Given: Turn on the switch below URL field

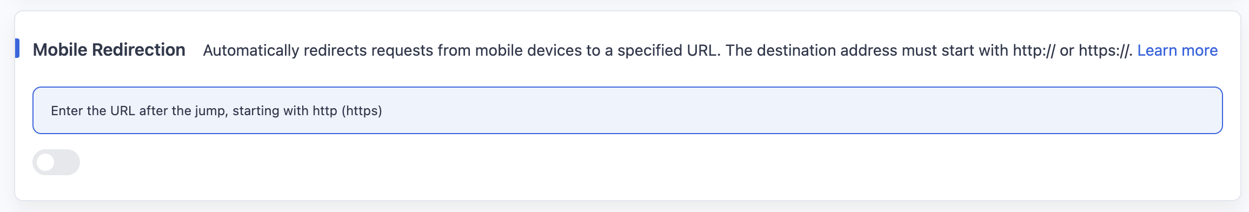Looking at the screenshot, I should [x=56, y=162].
